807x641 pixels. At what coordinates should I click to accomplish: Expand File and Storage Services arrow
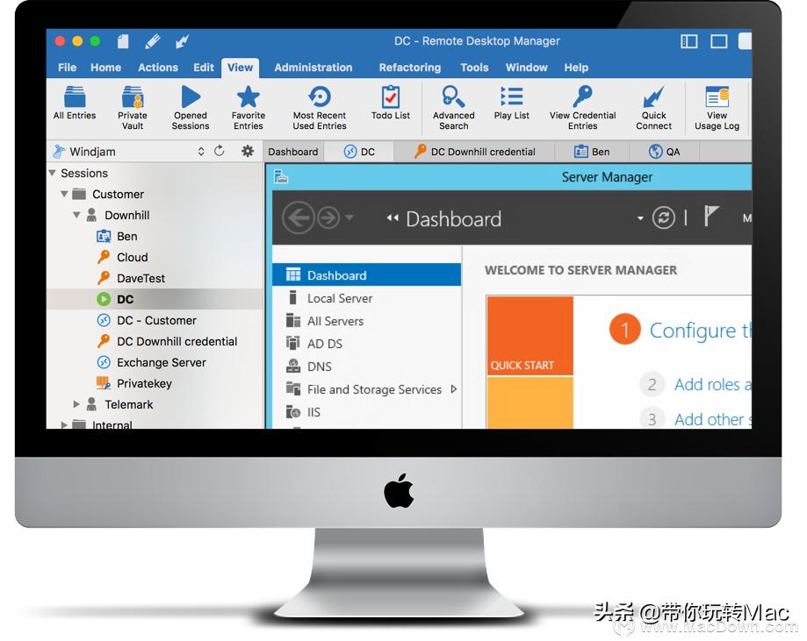(454, 389)
